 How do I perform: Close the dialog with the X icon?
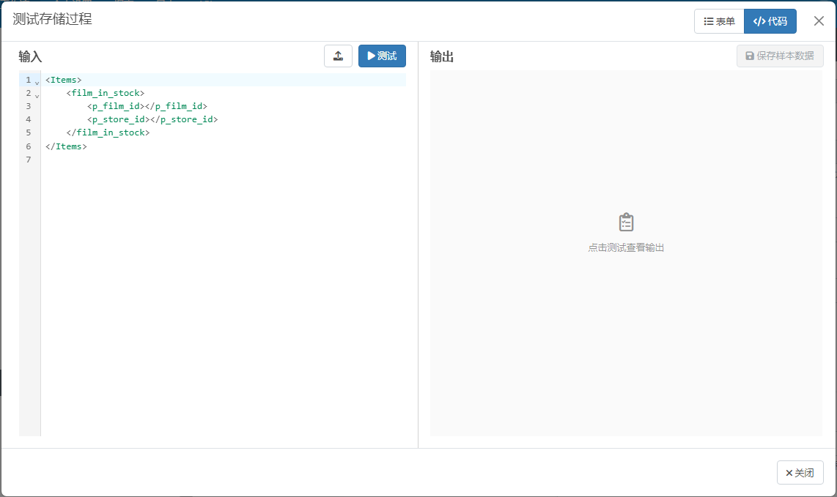coord(819,20)
